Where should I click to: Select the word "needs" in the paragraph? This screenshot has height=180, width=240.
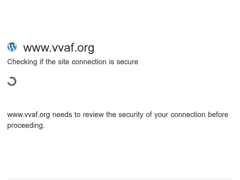[62, 115]
